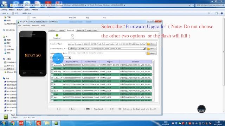Screen dimensions: 225x126
Task: Click the Explorer search box
Action: pyautogui.click(x=210, y=5)
